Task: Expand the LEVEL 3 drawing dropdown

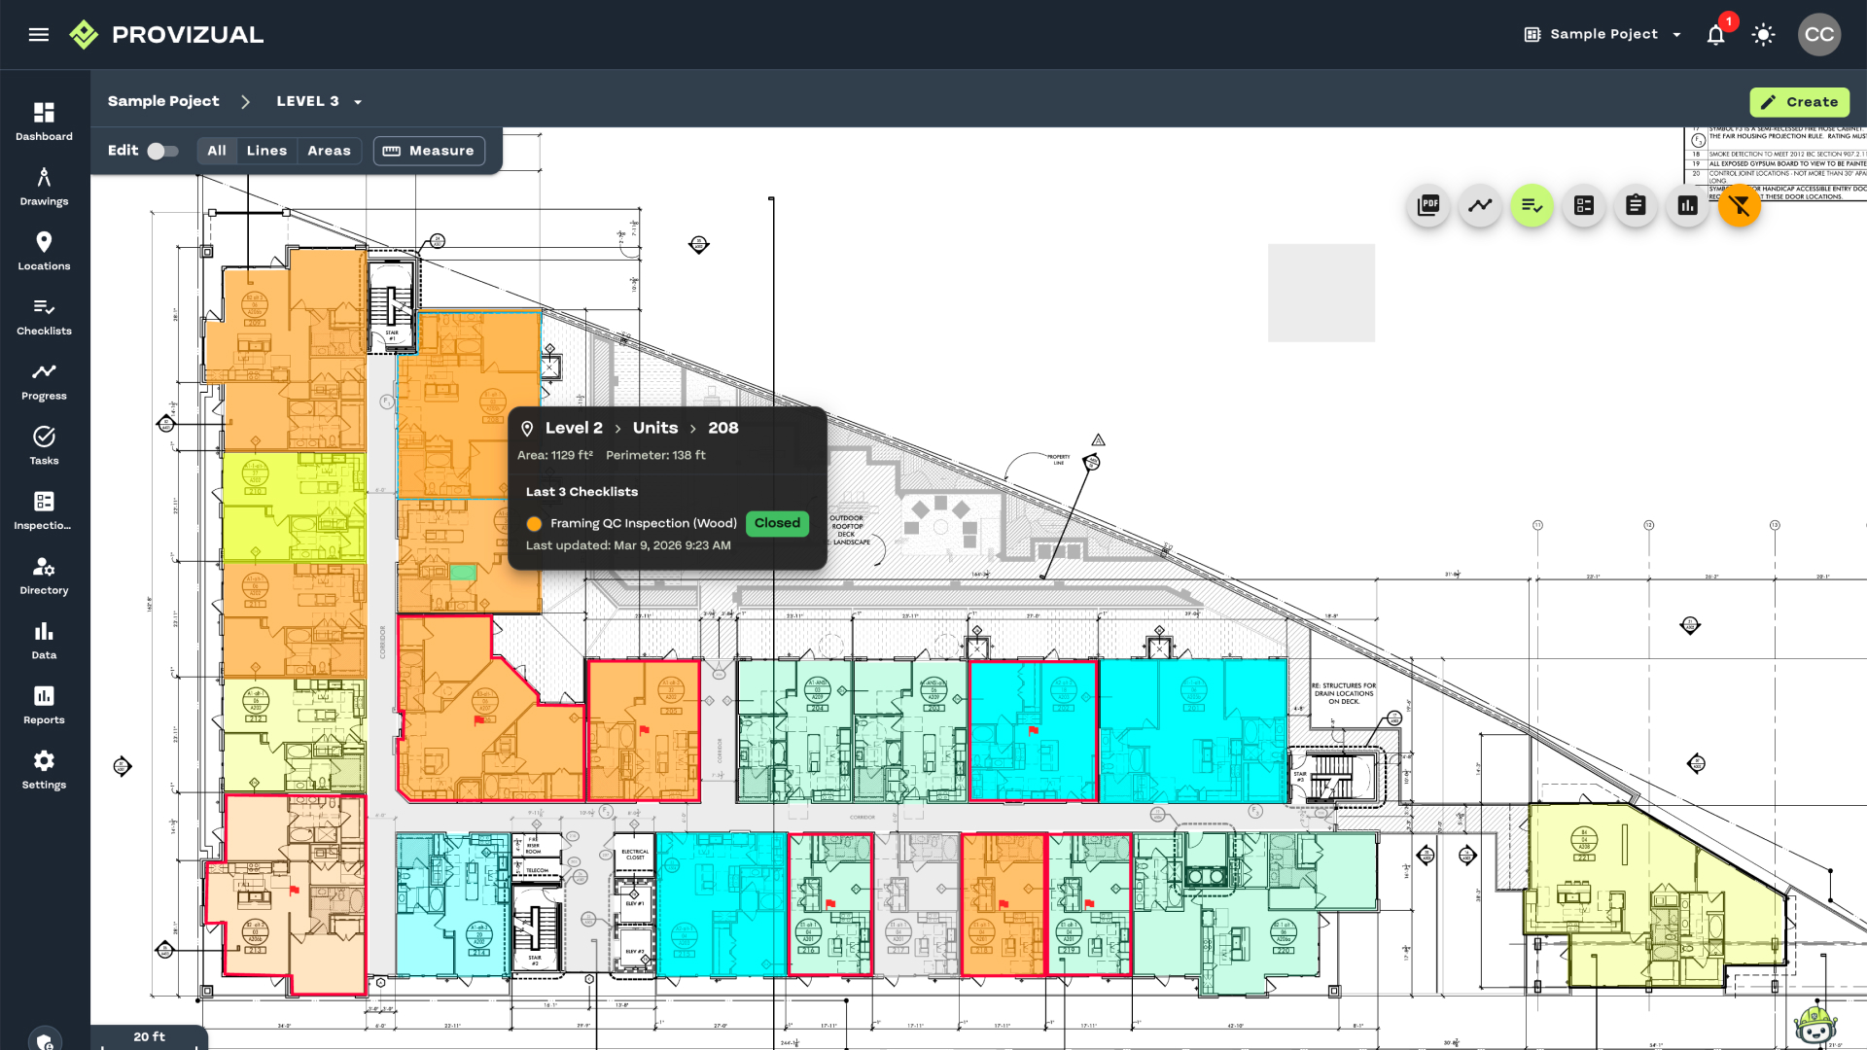Action: tap(319, 101)
